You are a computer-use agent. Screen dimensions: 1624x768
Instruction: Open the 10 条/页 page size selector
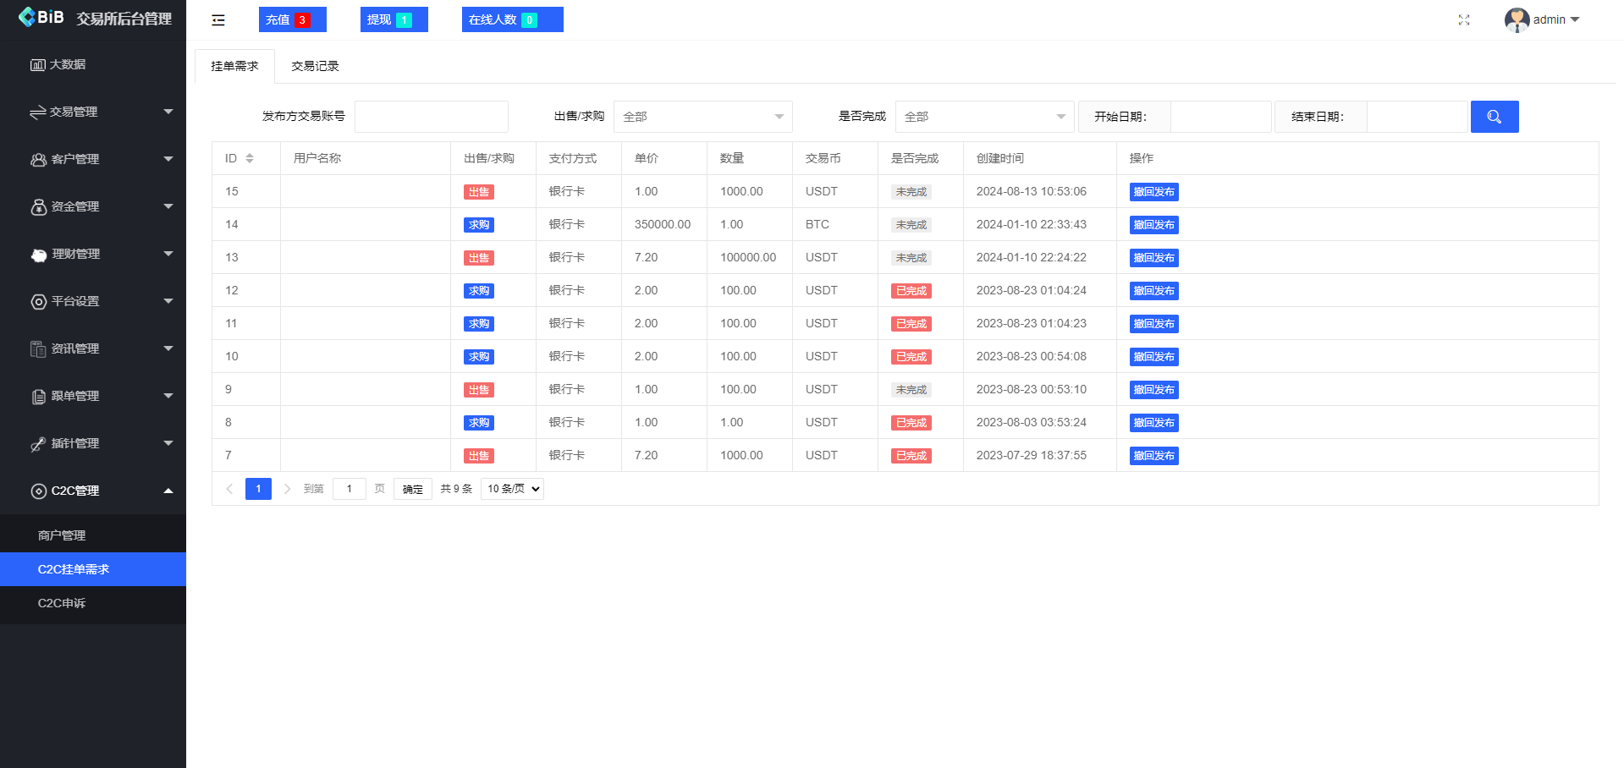(x=512, y=489)
